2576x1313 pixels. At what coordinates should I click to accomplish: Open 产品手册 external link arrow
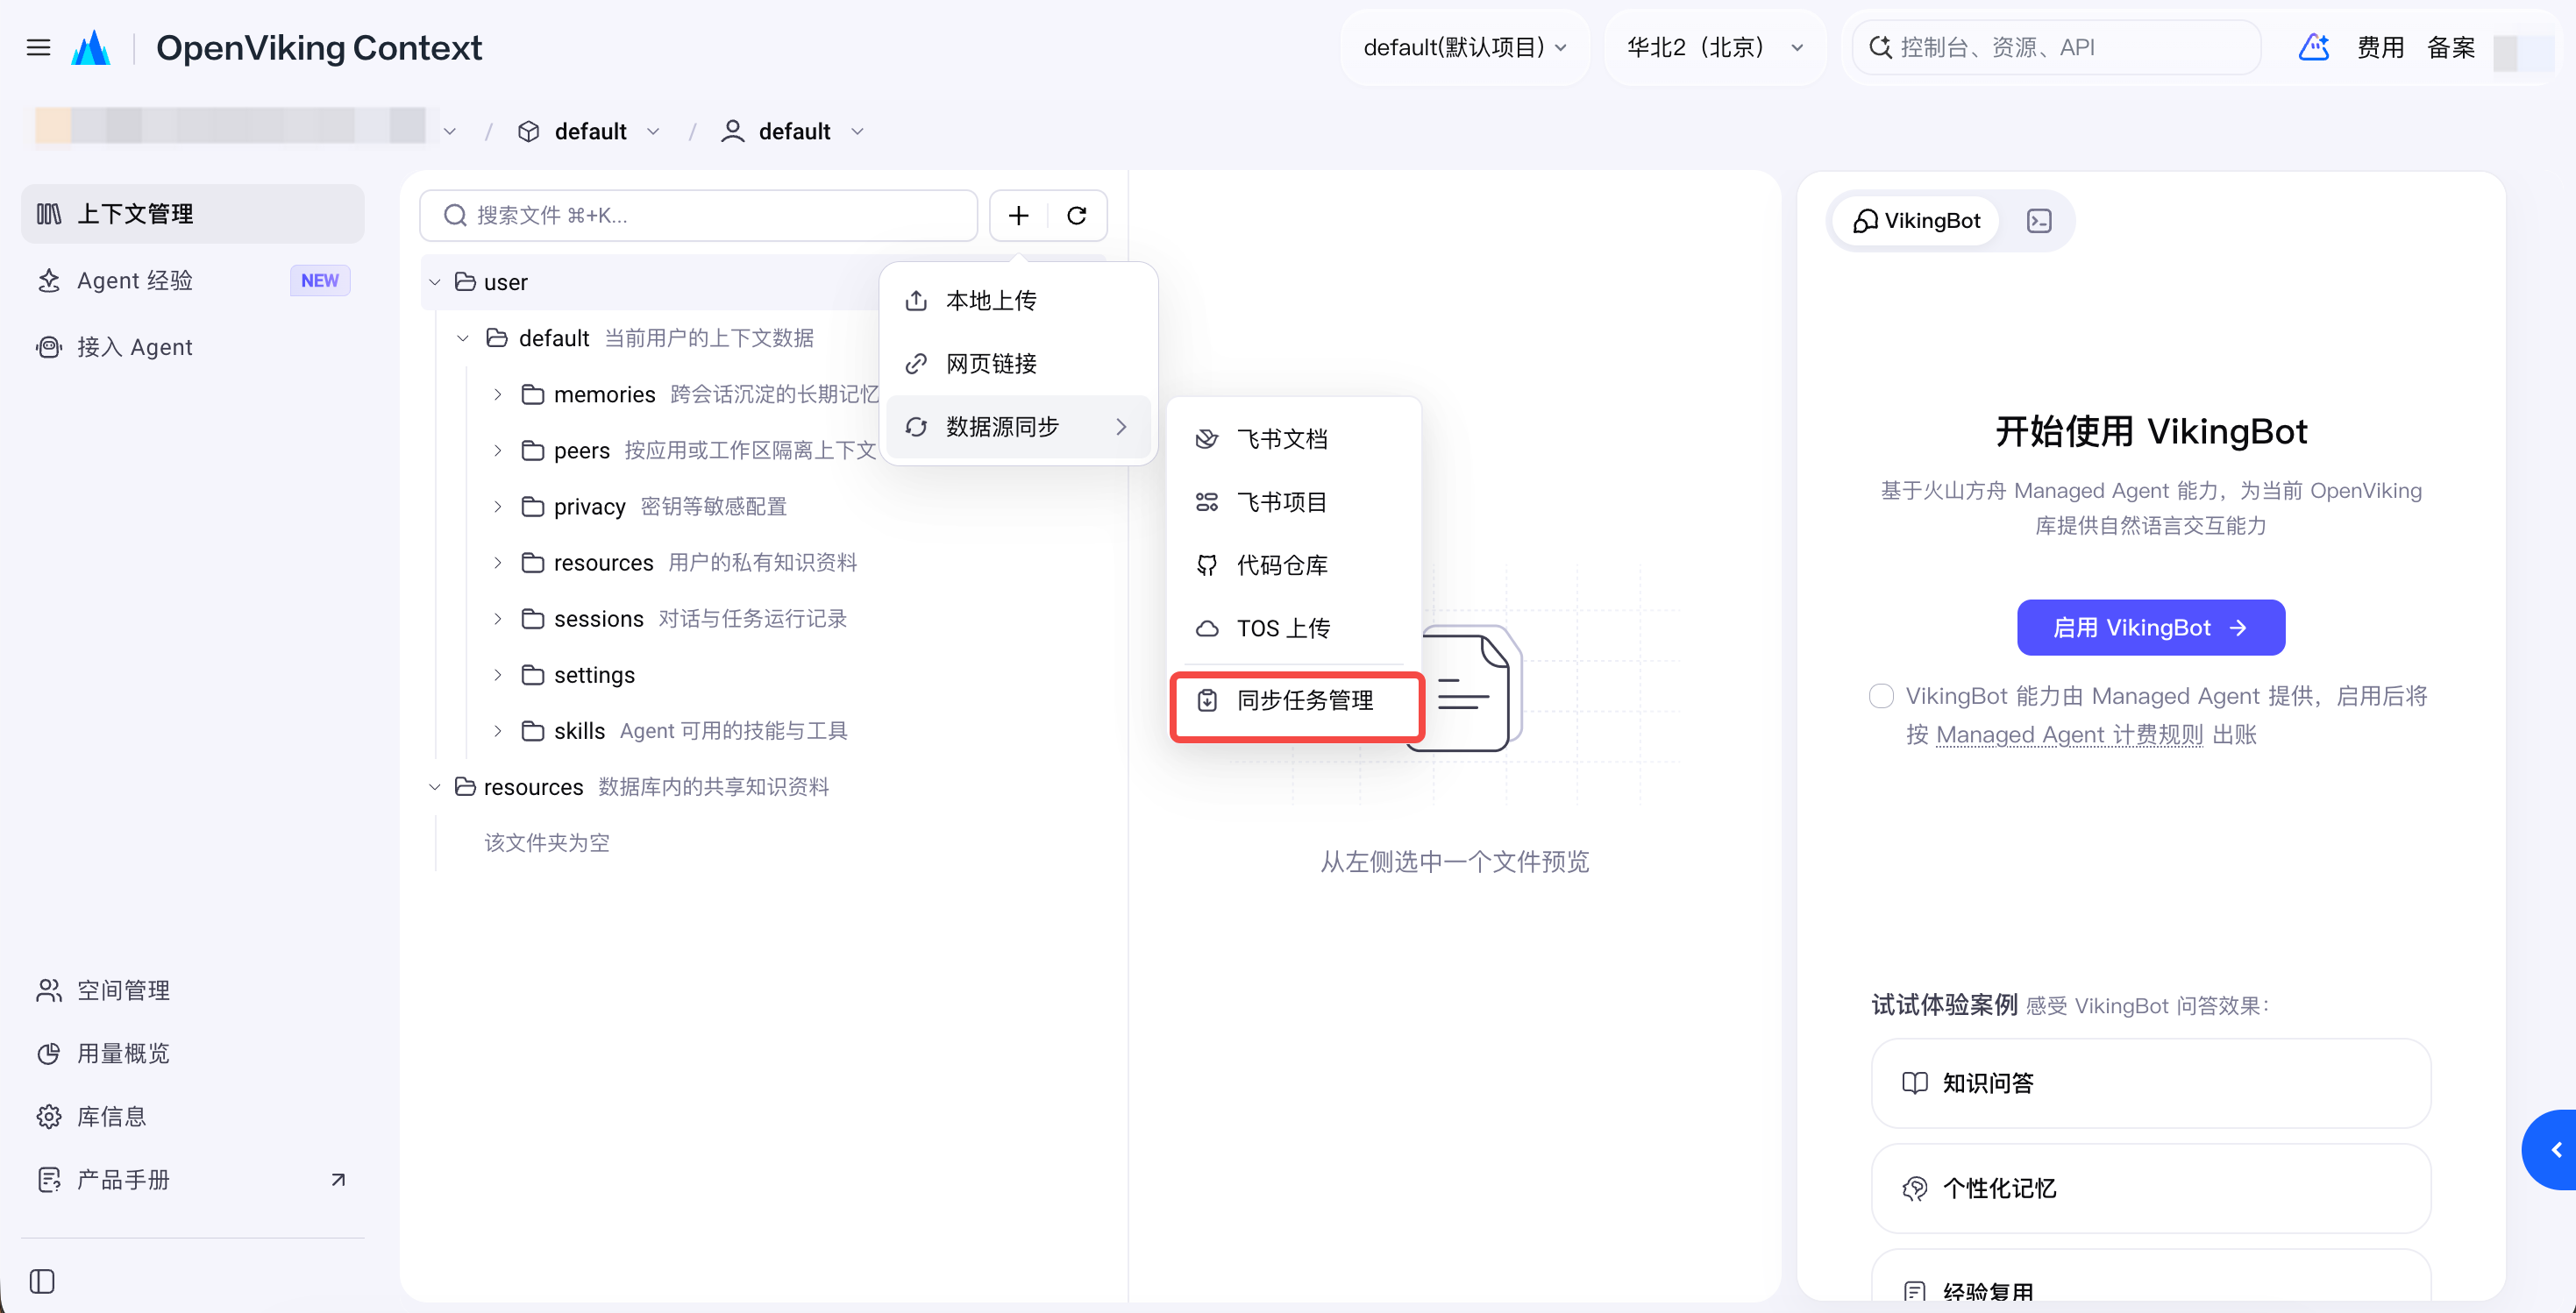click(x=338, y=1180)
